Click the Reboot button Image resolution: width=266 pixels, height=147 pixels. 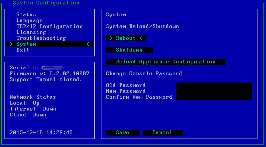coord(126,38)
